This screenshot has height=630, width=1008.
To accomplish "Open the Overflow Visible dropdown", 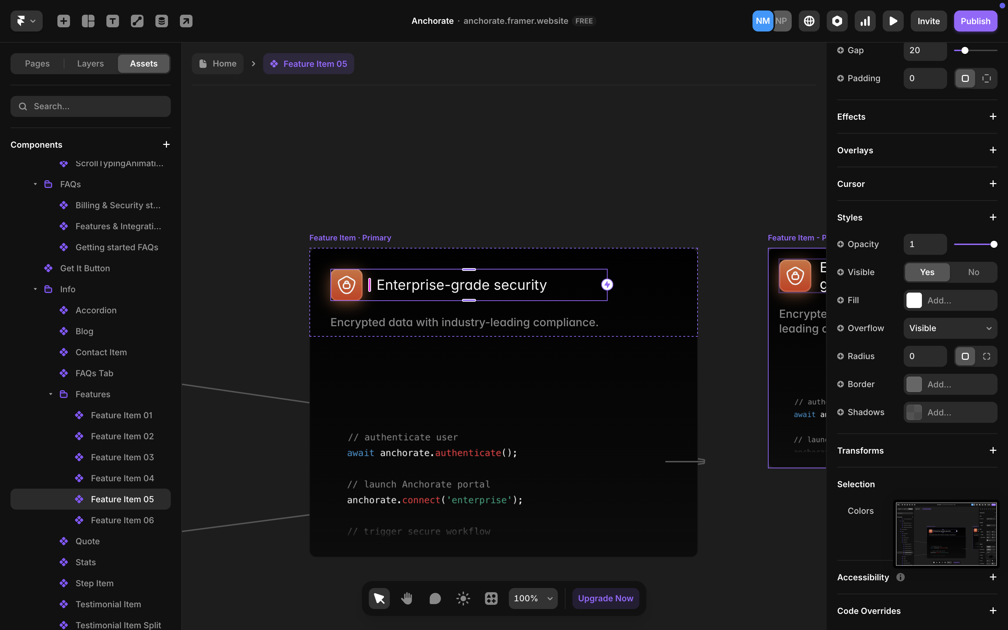I will 950,328.
